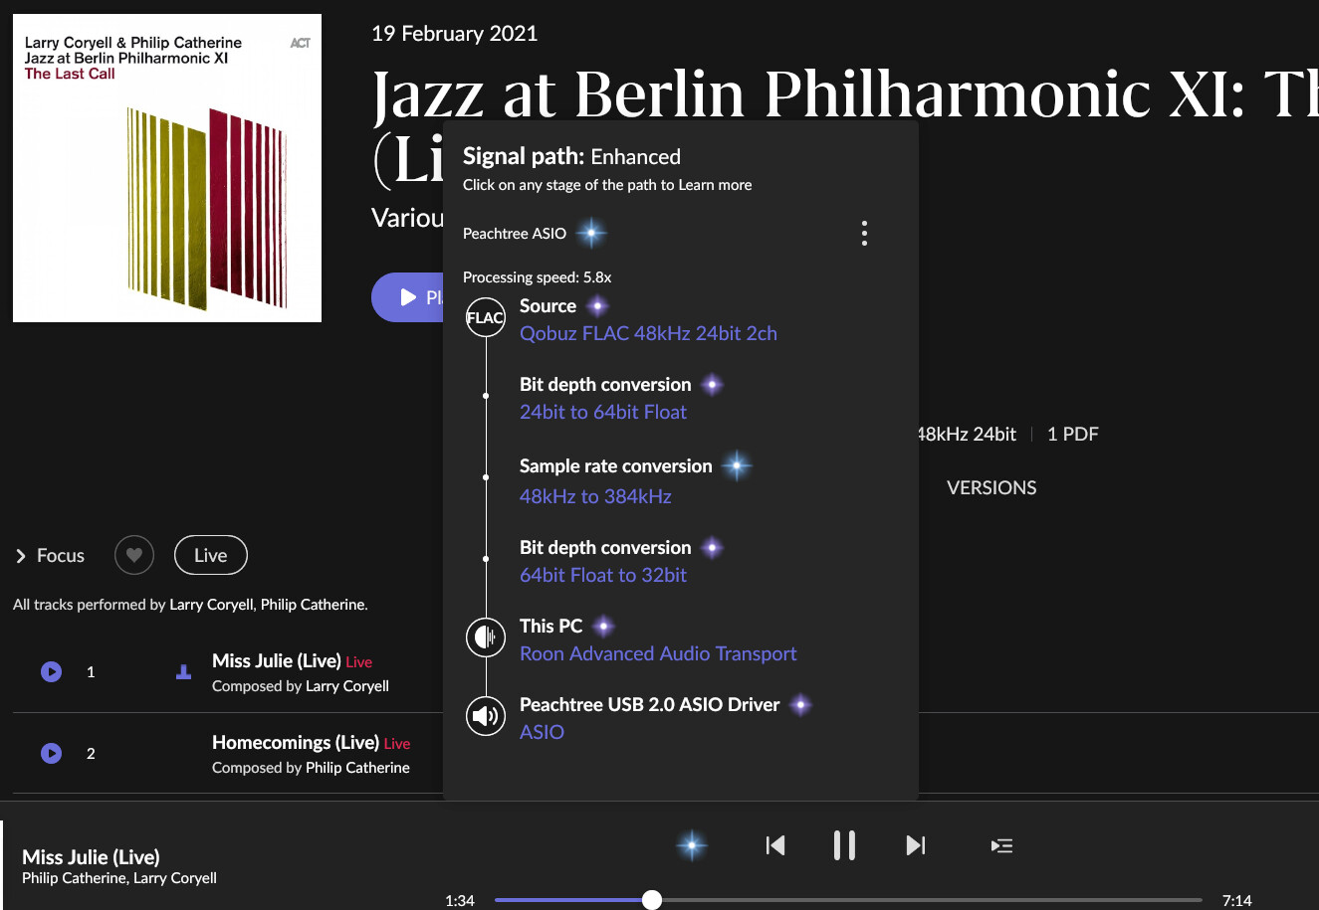Click the Peachtree USB 2.0 ASIO Driver heading

pyautogui.click(x=650, y=705)
